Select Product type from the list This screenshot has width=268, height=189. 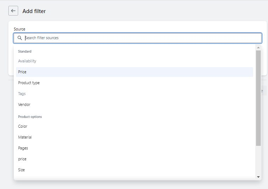point(29,83)
